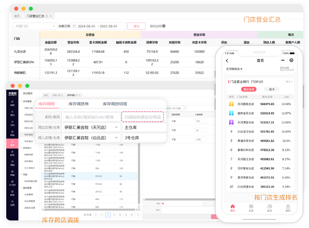Go to page 3 in the pagination
The width and height of the screenshot is (309, 228).
pyautogui.click(x=114, y=215)
